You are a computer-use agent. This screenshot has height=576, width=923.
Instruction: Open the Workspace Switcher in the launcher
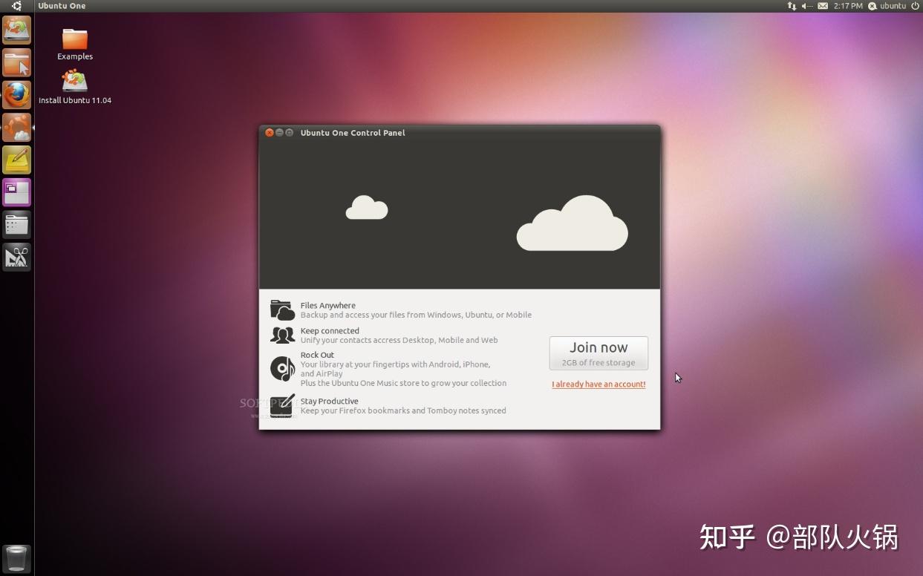(16, 192)
